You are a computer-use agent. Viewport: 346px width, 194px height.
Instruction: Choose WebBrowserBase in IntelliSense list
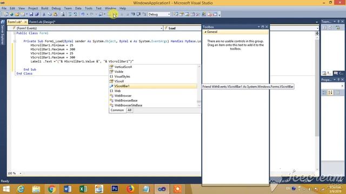153,101
